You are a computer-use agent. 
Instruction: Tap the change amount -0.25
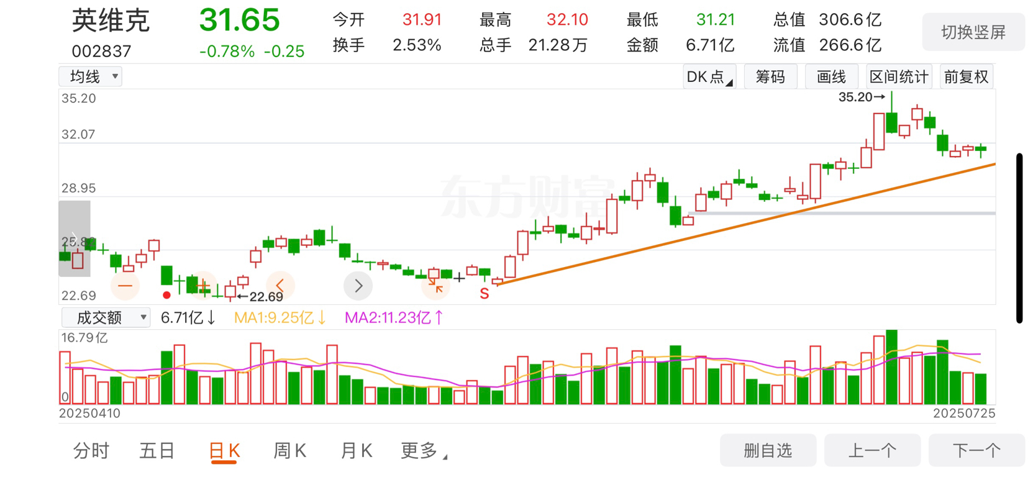tap(284, 52)
